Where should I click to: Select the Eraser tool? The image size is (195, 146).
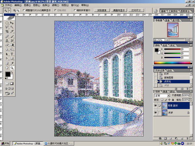coord(7,45)
